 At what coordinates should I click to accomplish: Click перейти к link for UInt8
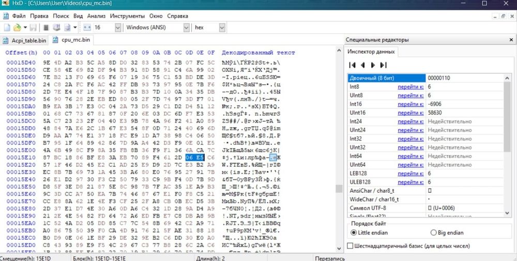(x=410, y=95)
